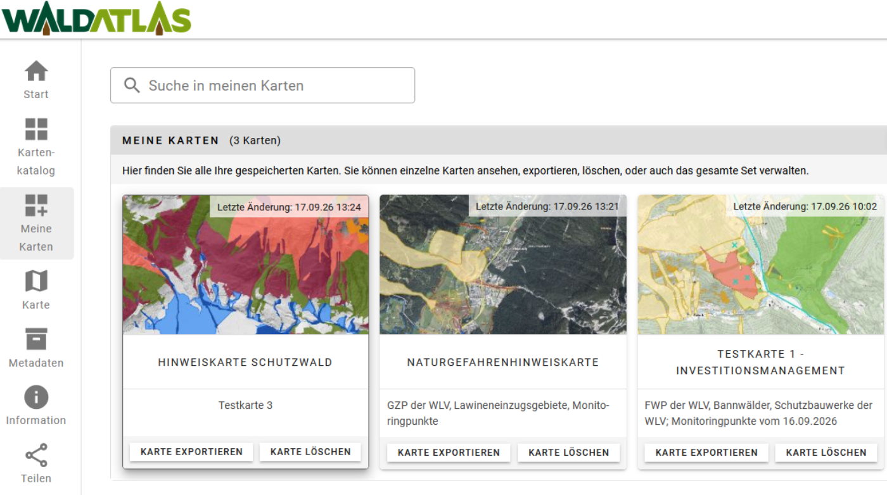Click the 'Letzte Änderung: 17.09.26 13:21' label
The width and height of the screenshot is (887, 495).
click(547, 207)
